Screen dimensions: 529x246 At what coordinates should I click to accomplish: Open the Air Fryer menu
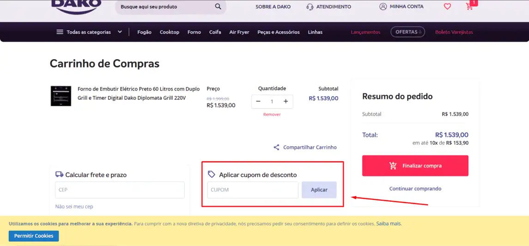pos(239,32)
